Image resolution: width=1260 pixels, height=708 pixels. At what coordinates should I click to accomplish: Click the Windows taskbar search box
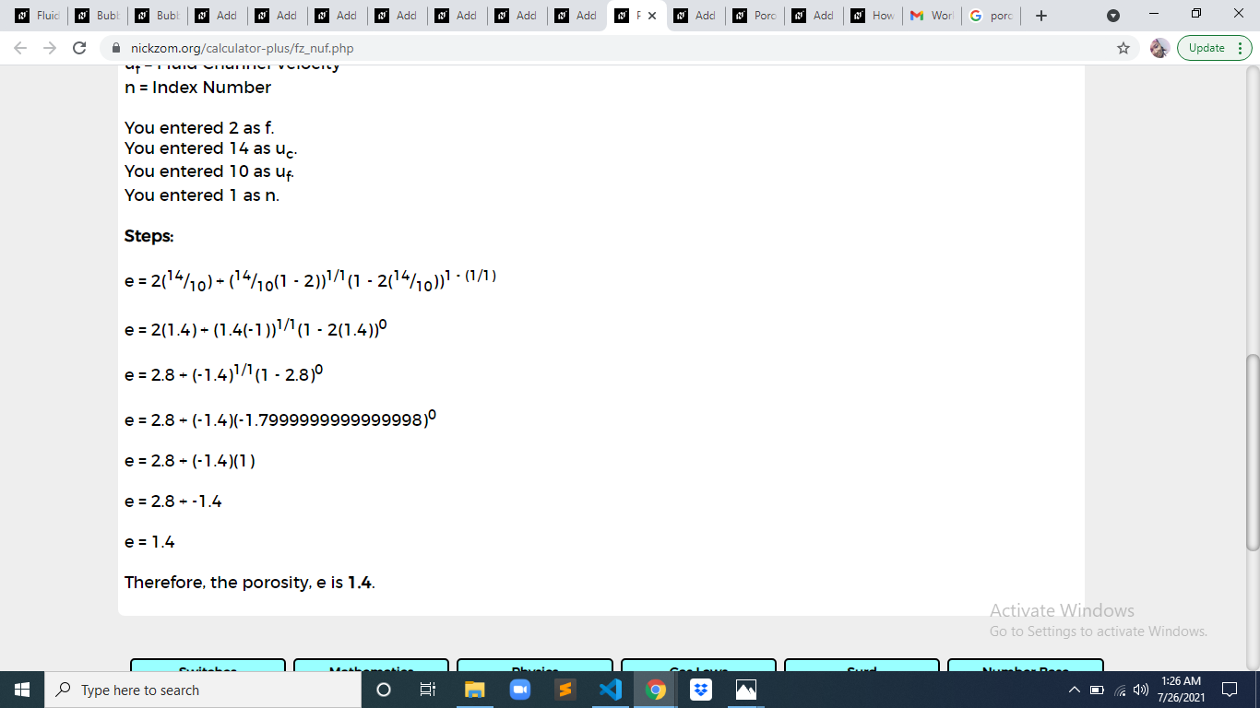(203, 690)
